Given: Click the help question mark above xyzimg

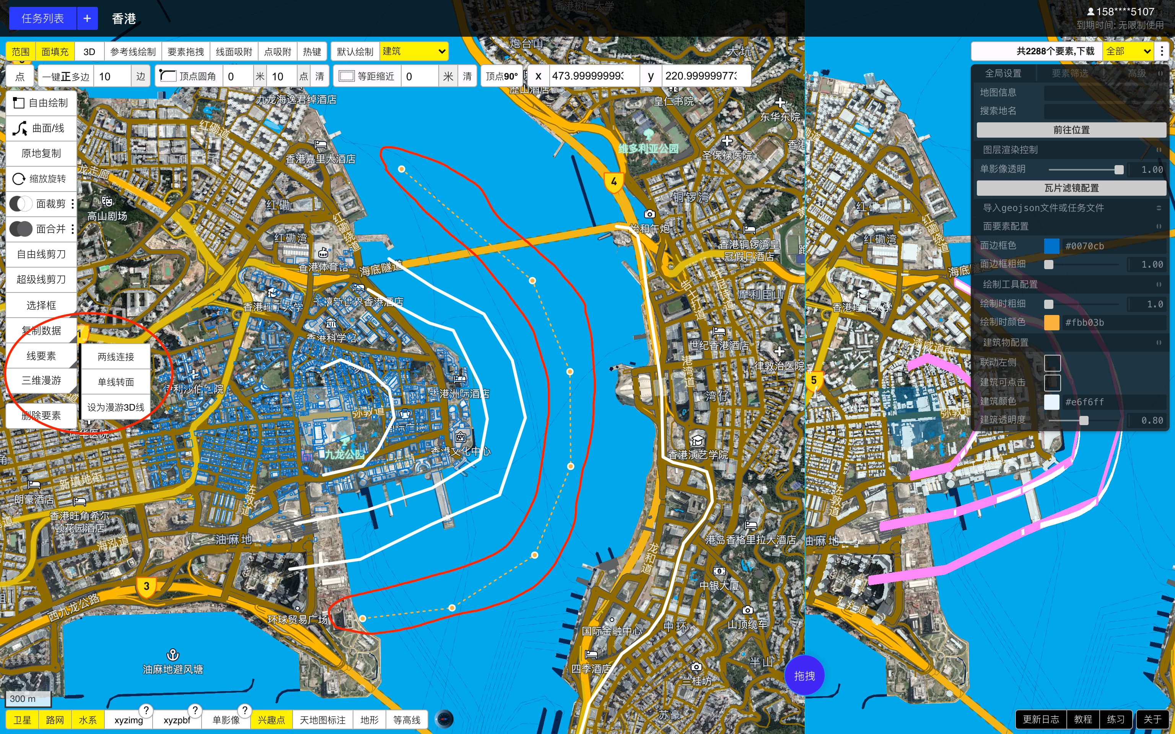Looking at the screenshot, I should [x=146, y=710].
